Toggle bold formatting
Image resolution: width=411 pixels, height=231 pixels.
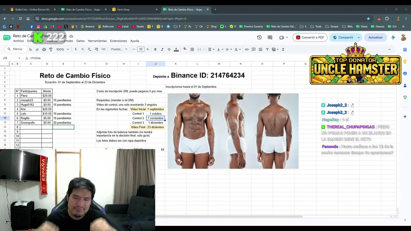tap(155, 49)
